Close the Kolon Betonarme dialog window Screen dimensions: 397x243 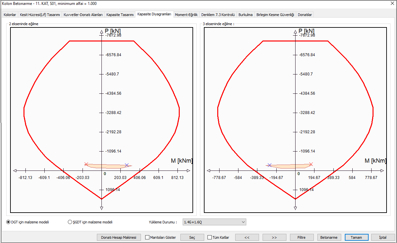392,4
